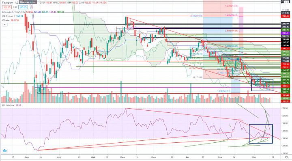
Task: Click the leftmost event marker in volume bars
Action: click(8, 100)
